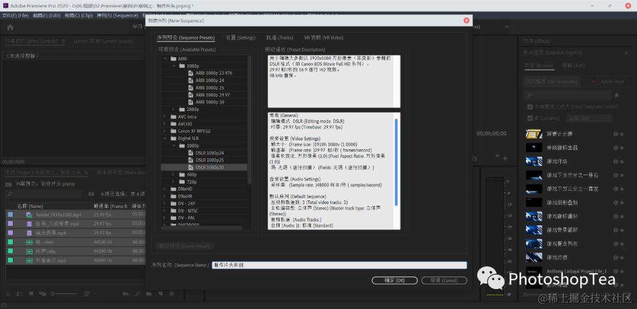Open the Clip menu
The width and height of the screenshot is (637, 309).
point(78,15)
